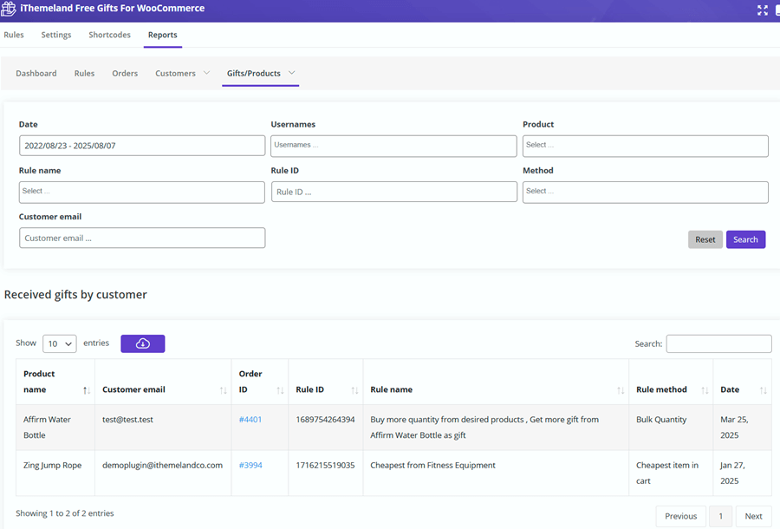
Task: Open order #4401 link
Action: click(250, 420)
